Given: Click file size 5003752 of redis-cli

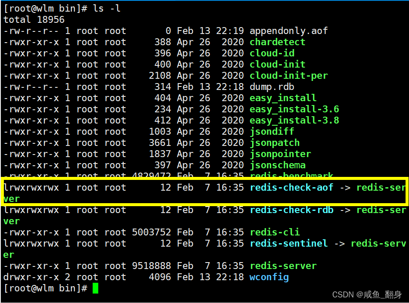Looking at the screenshot, I should coord(151,232).
